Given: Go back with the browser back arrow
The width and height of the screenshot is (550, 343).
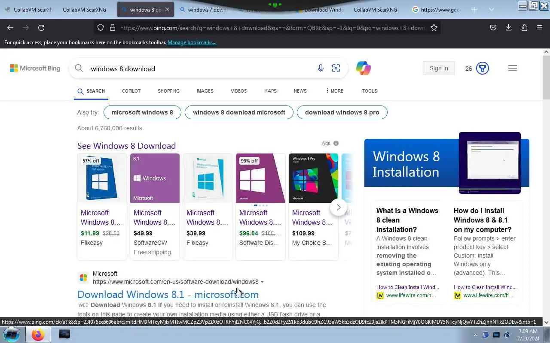Looking at the screenshot, I should 10,27.
